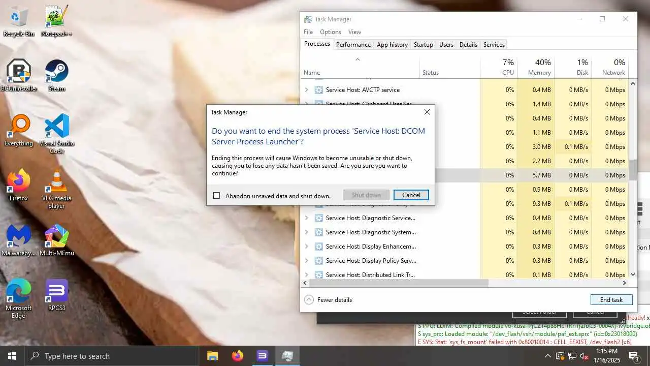The image size is (650, 366).
Task: Click the End task button
Action: coord(611,300)
